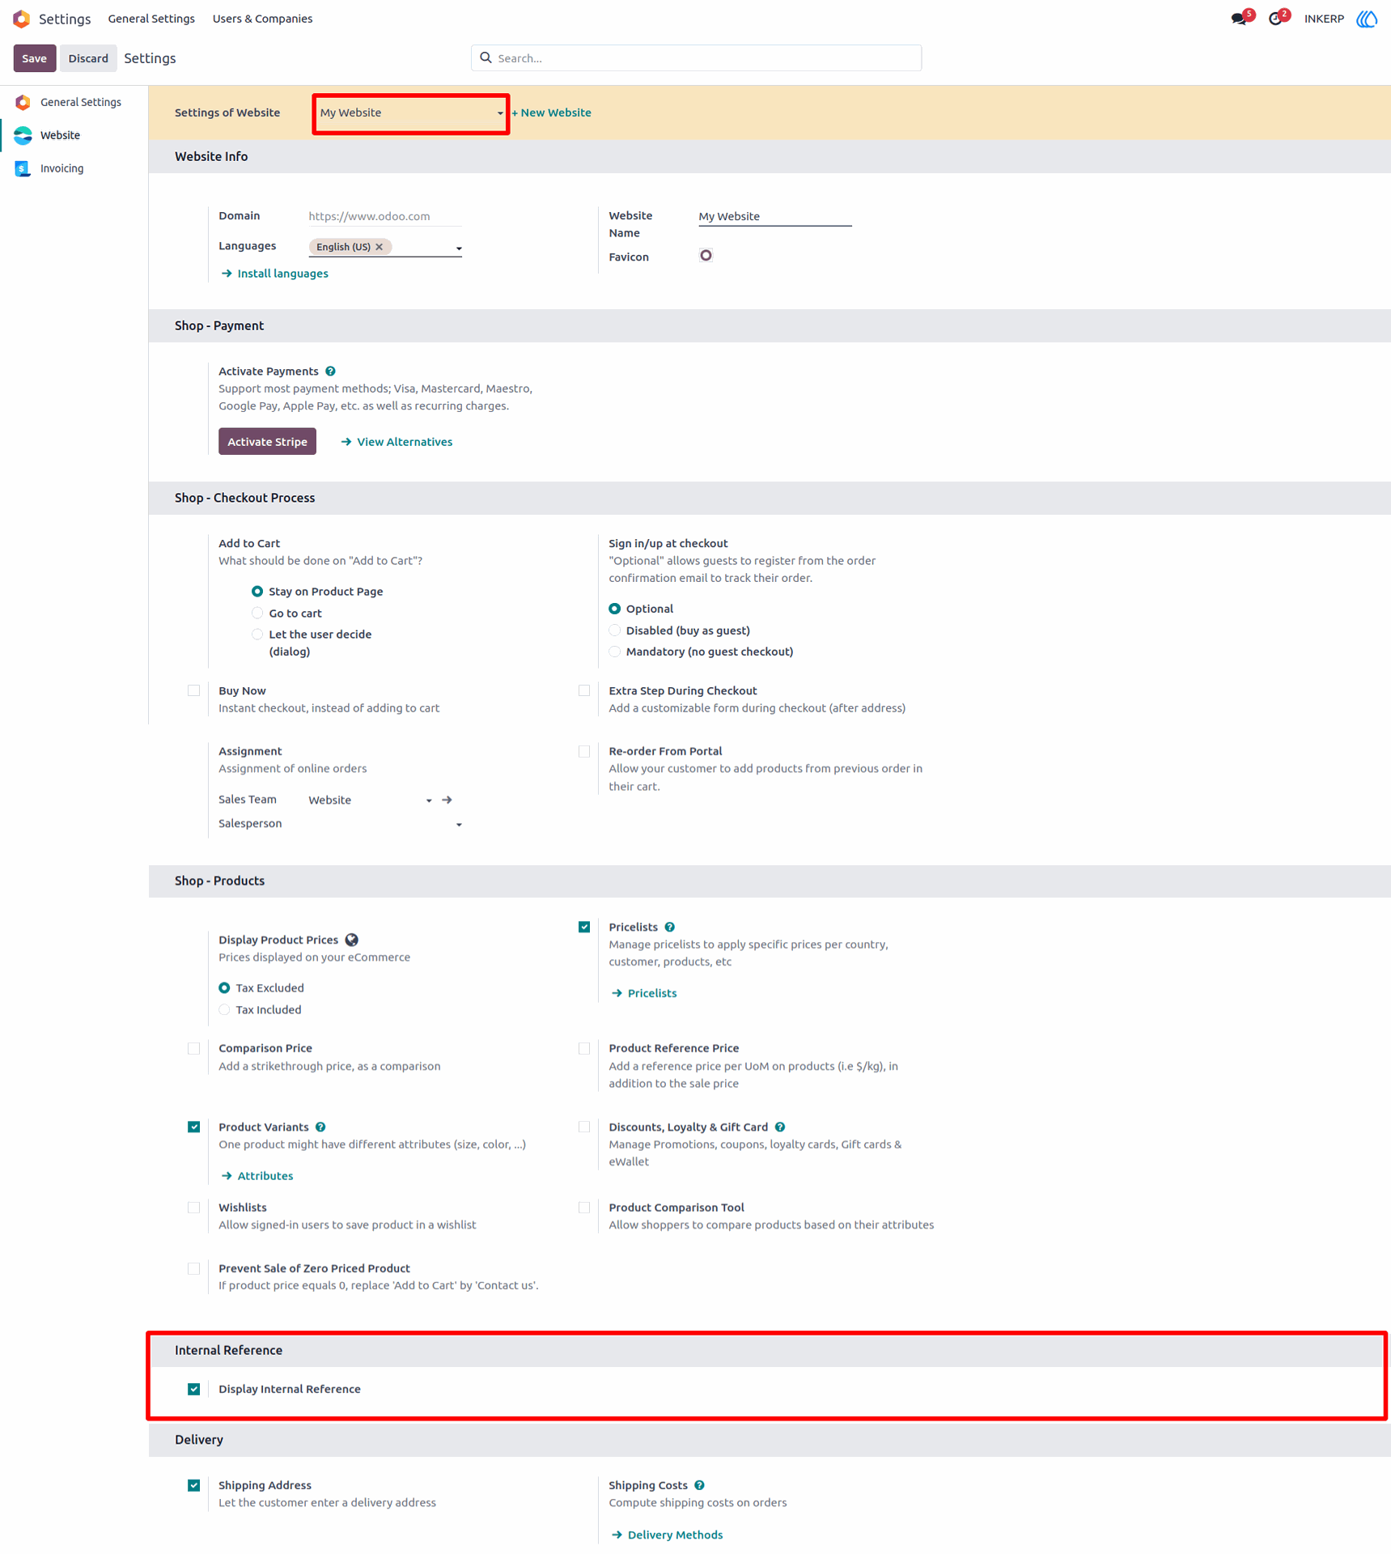
Task: Click the search settings input field
Action: (x=696, y=58)
